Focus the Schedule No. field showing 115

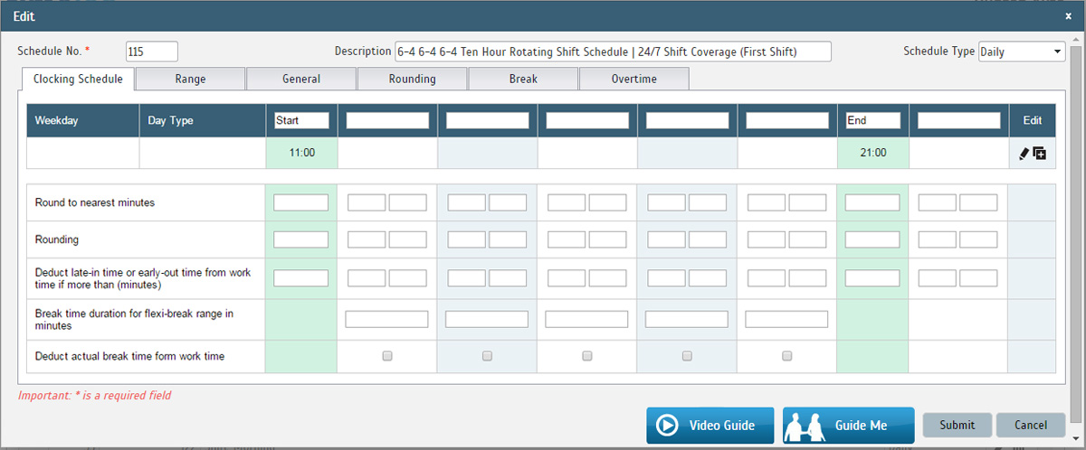coord(152,52)
